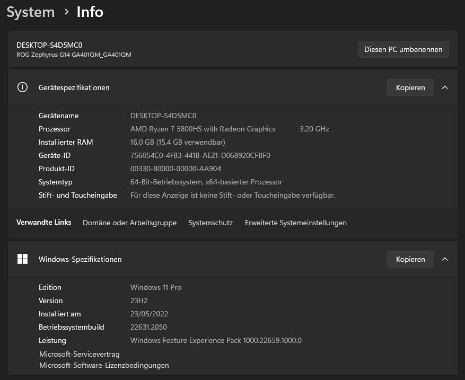
Task: Click the Windows-Spezifikationen section heading
Action: [80, 259]
